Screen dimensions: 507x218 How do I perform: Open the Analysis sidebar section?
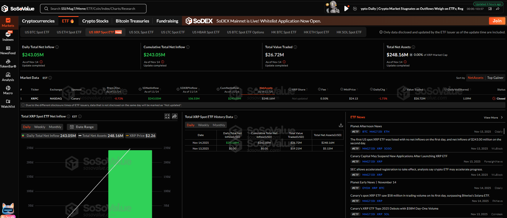pos(8,77)
